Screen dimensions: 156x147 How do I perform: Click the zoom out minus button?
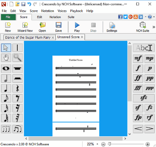click(x=103, y=144)
